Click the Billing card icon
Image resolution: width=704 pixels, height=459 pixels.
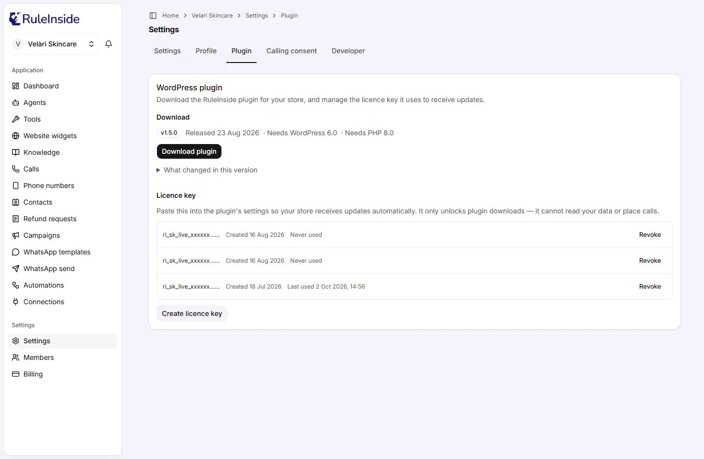(x=16, y=374)
